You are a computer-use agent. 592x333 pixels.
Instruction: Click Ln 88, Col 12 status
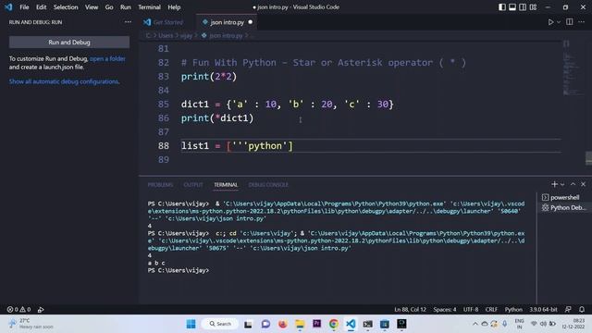coord(410,309)
